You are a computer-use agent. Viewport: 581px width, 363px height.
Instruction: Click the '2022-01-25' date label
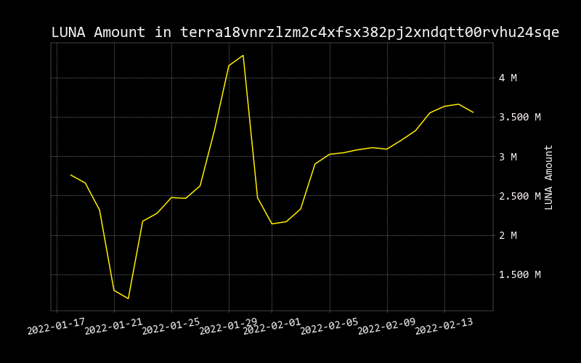tap(171, 326)
